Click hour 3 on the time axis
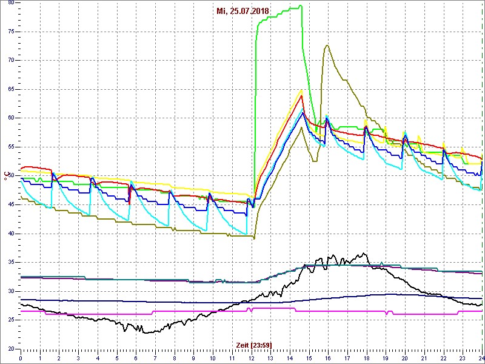The width and height of the screenshot is (485, 364). pyautogui.click(x=79, y=359)
